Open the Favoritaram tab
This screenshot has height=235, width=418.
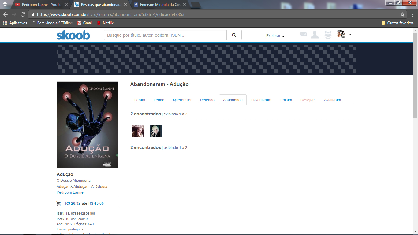point(261,100)
